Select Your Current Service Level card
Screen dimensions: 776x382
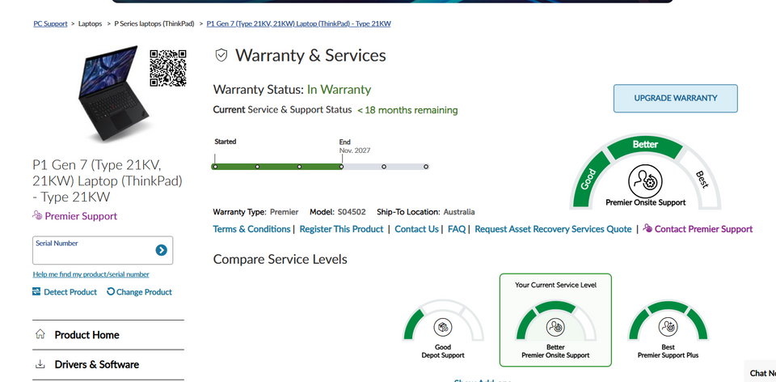[555, 320]
